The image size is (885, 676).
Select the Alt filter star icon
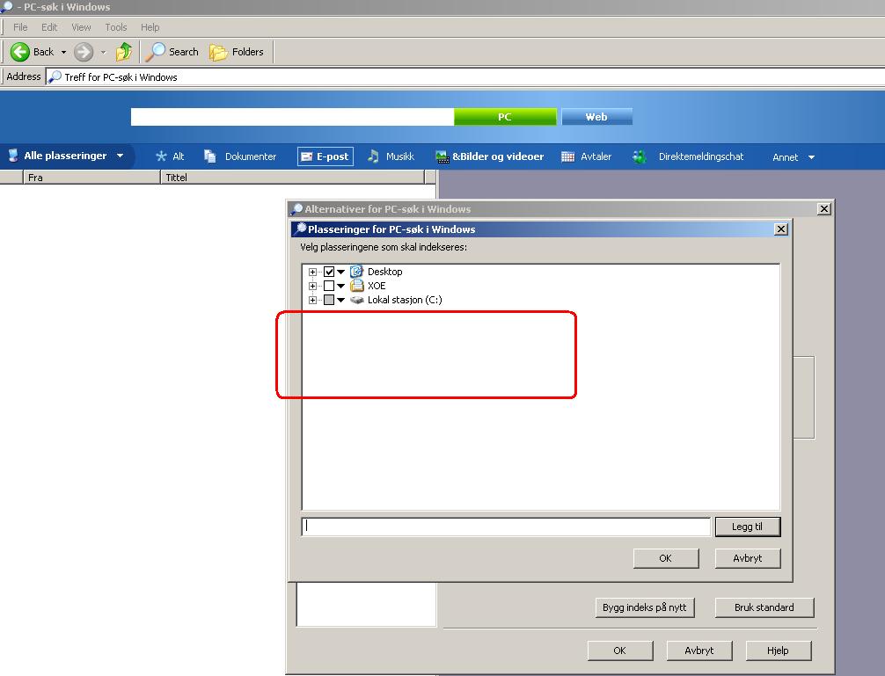click(x=161, y=156)
